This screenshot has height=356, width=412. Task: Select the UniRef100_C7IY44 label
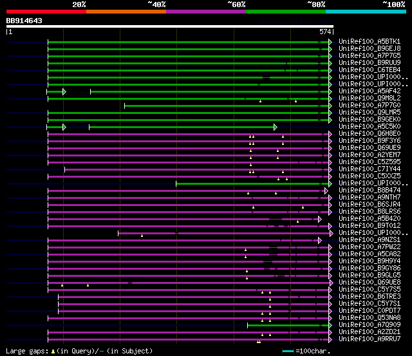coord(370,169)
